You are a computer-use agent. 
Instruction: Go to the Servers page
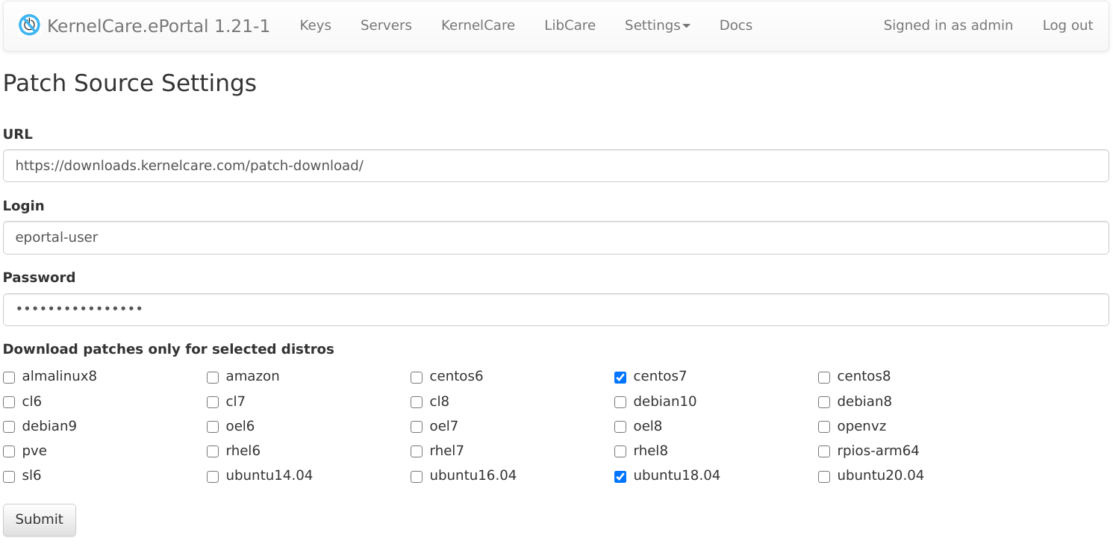click(386, 25)
